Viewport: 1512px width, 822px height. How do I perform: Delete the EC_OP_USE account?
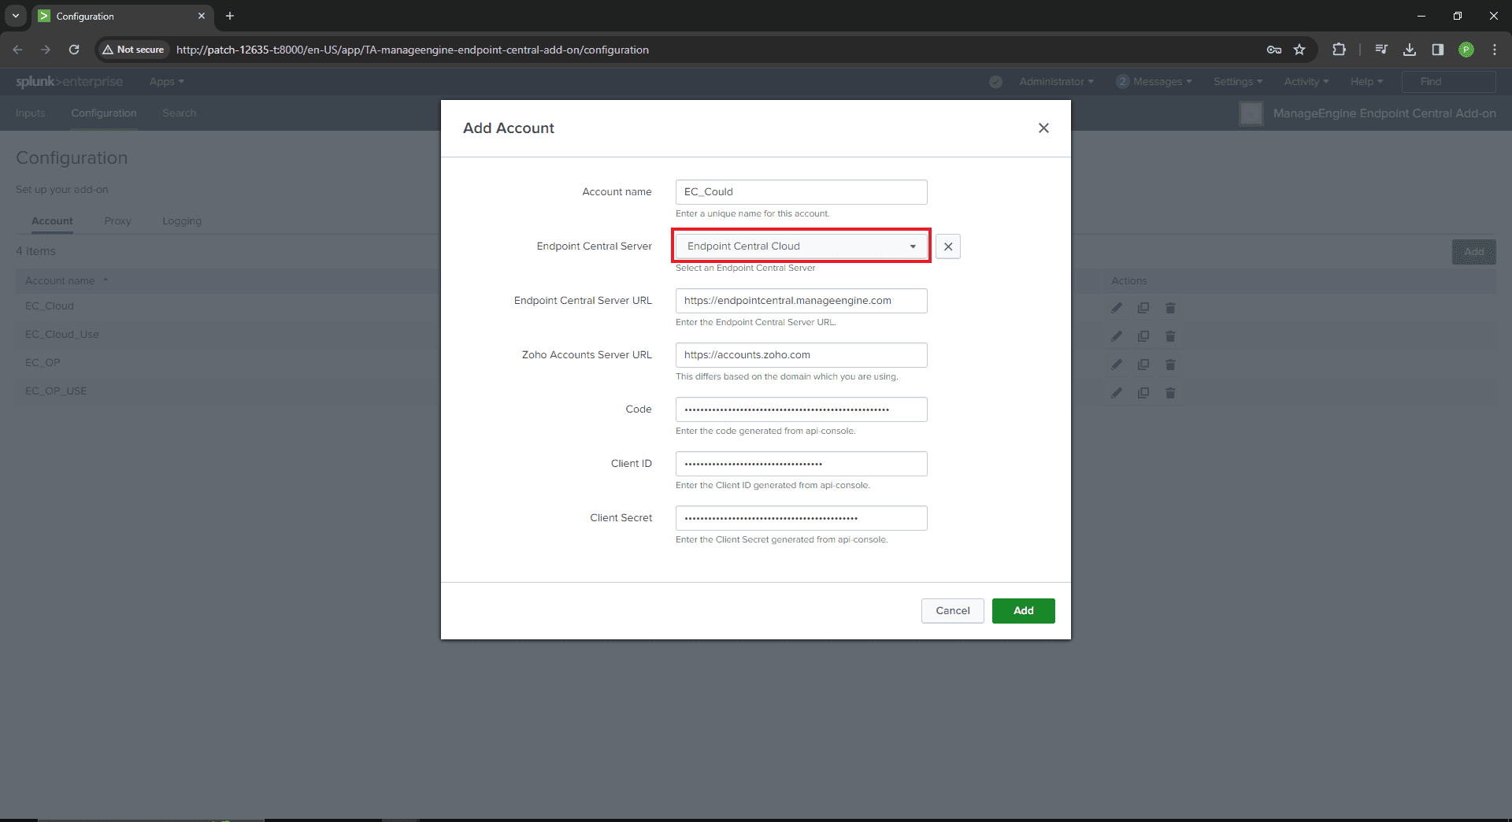(1170, 393)
